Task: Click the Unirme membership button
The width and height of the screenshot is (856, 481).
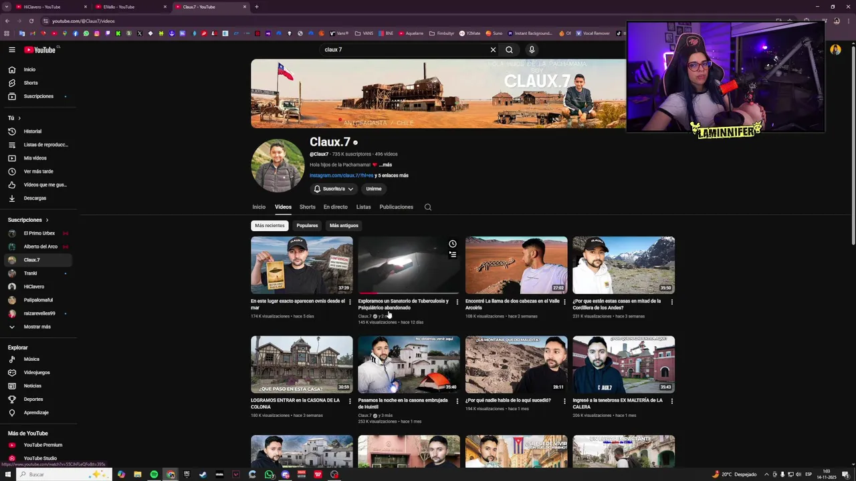Action: pyautogui.click(x=374, y=189)
